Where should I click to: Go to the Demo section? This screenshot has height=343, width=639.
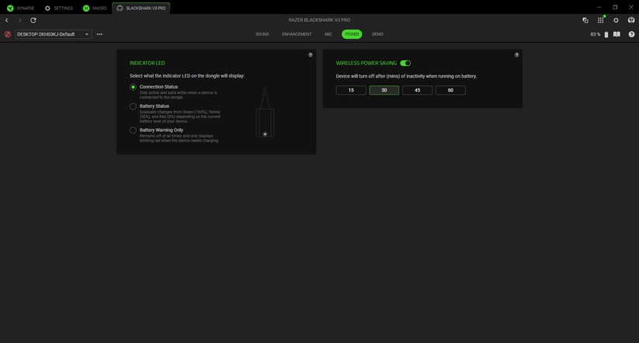(x=377, y=34)
